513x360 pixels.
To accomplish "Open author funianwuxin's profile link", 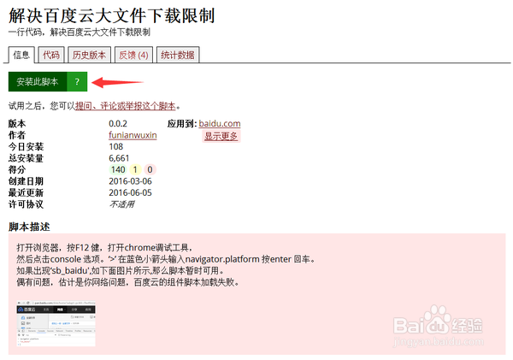I will [133, 135].
